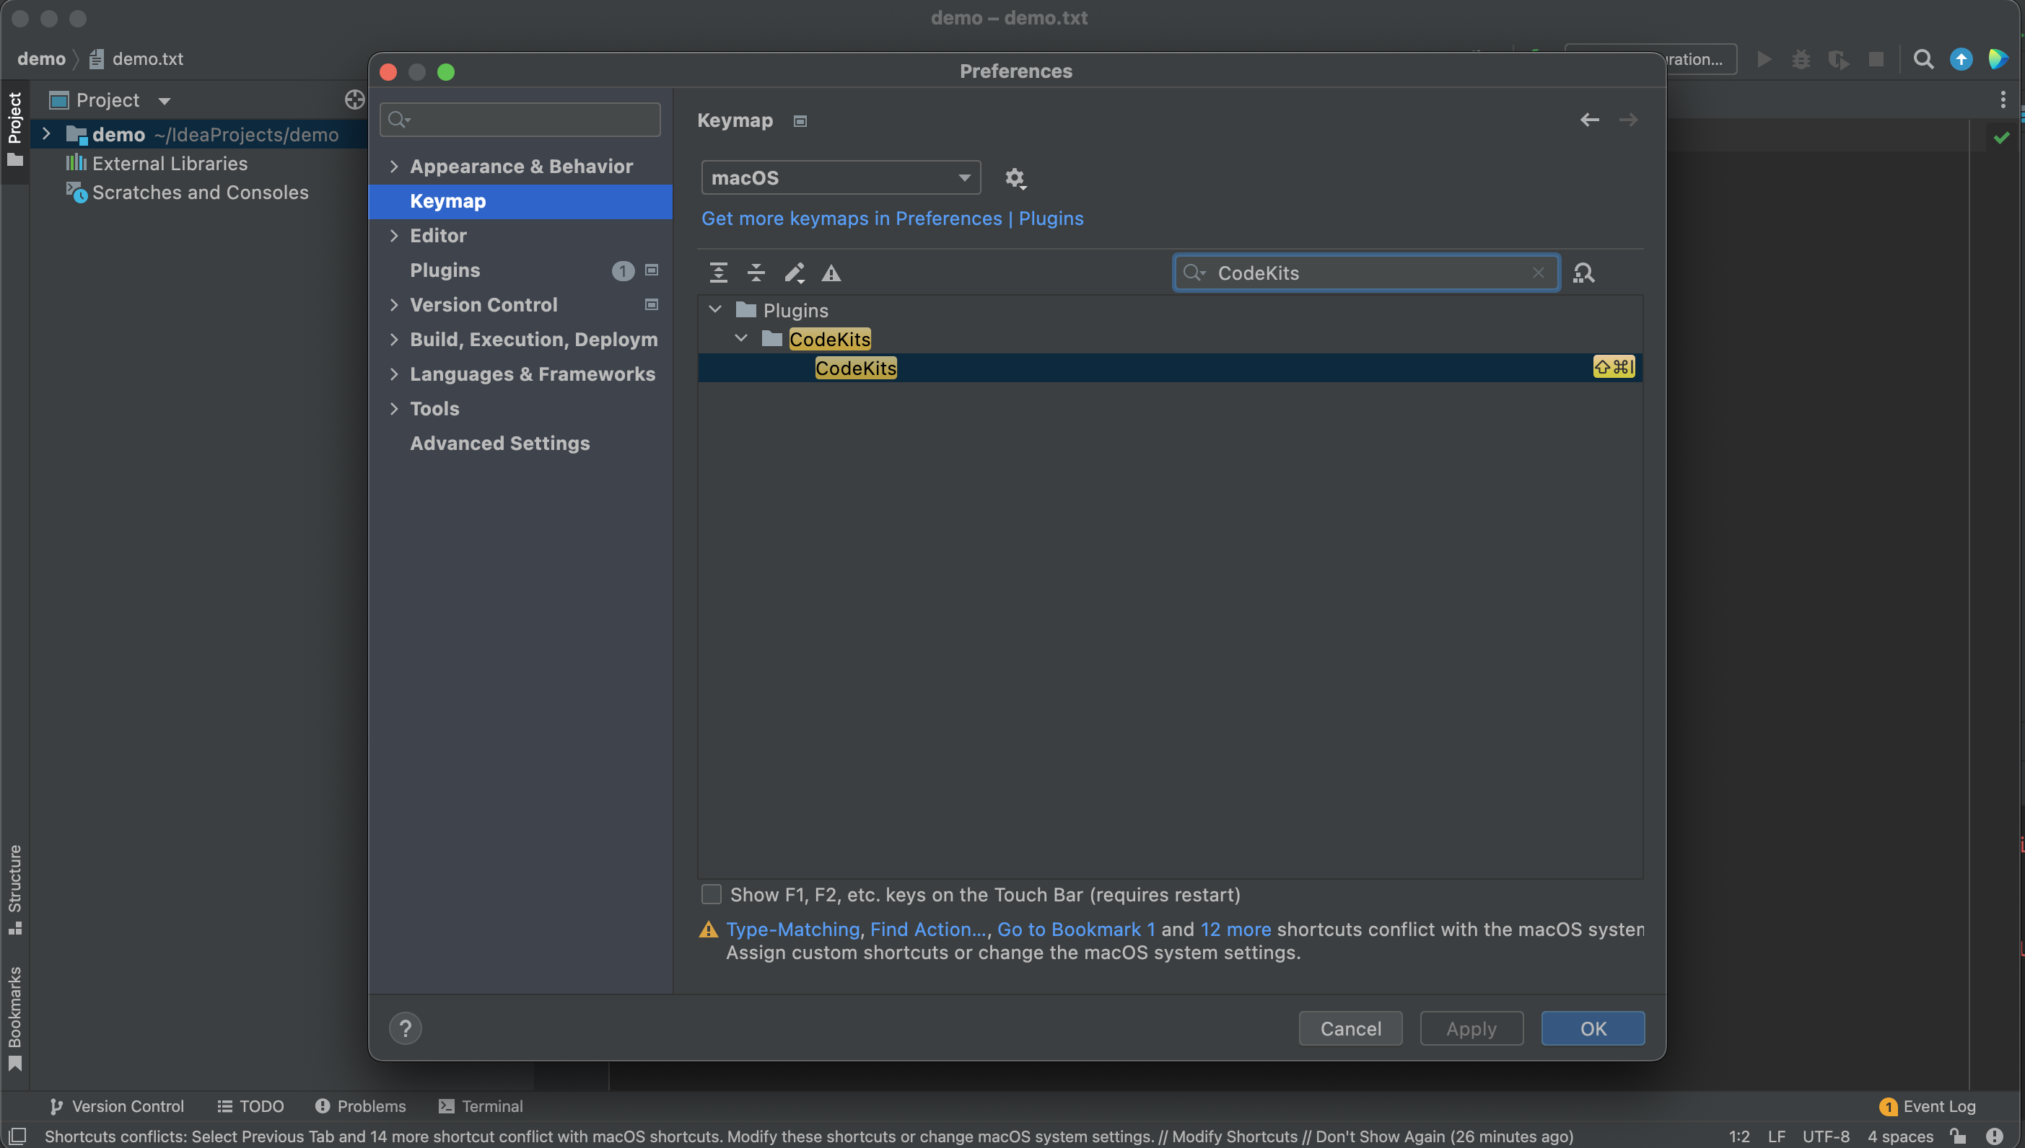Open Type-Matching conflict link
The image size is (2025, 1148).
tap(792, 930)
